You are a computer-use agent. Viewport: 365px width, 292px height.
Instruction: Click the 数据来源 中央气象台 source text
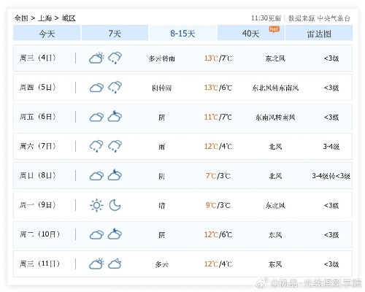point(319,18)
